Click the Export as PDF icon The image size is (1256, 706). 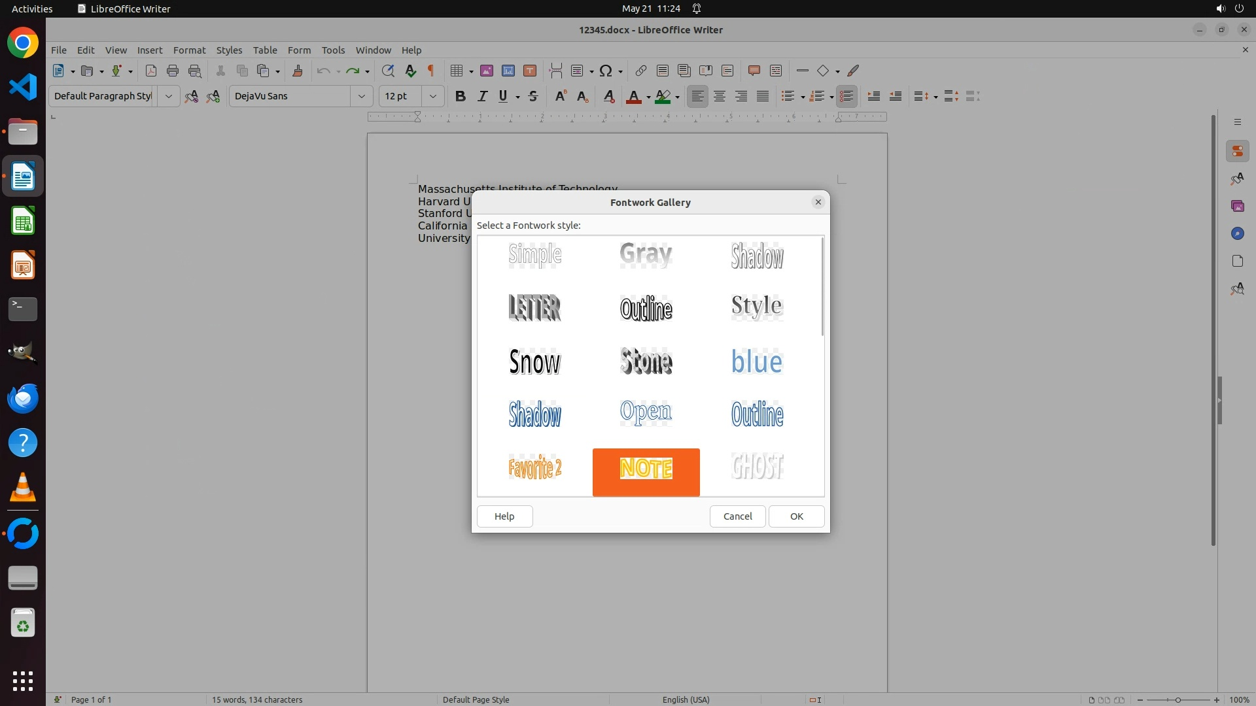151,71
